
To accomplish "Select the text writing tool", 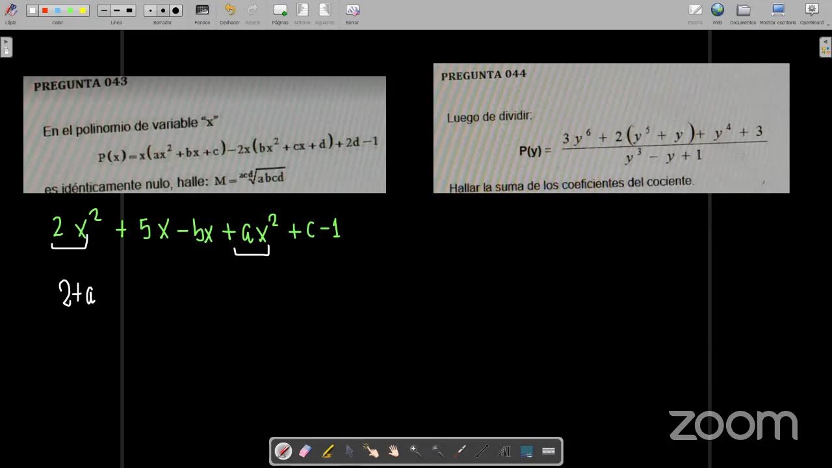I will click(x=504, y=451).
